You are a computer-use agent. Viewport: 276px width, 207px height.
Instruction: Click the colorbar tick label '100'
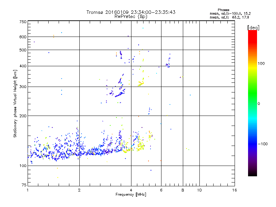[x=261, y=63]
